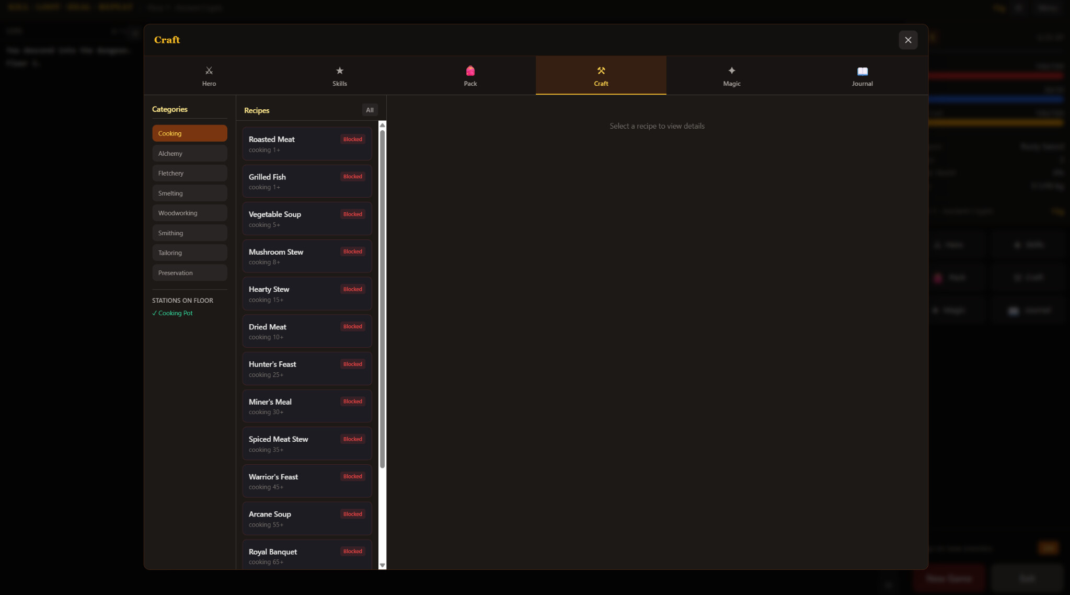The image size is (1070, 595).
Task: Click the Cooking Pot station entry
Action: pyautogui.click(x=172, y=313)
